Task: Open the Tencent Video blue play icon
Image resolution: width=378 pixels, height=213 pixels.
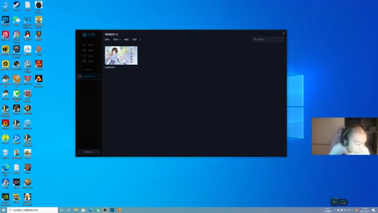Action: [x=17, y=139]
